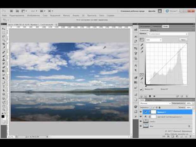The height and width of the screenshot is (147, 196).
Task: Select the Horizontal Type tool
Action: tap(4, 87)
